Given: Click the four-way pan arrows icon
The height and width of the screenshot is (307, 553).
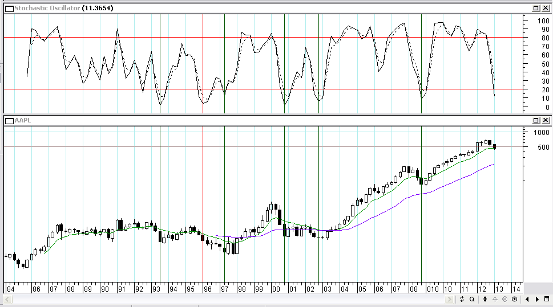Looking at the screenshot, I should tap(495, 299).
